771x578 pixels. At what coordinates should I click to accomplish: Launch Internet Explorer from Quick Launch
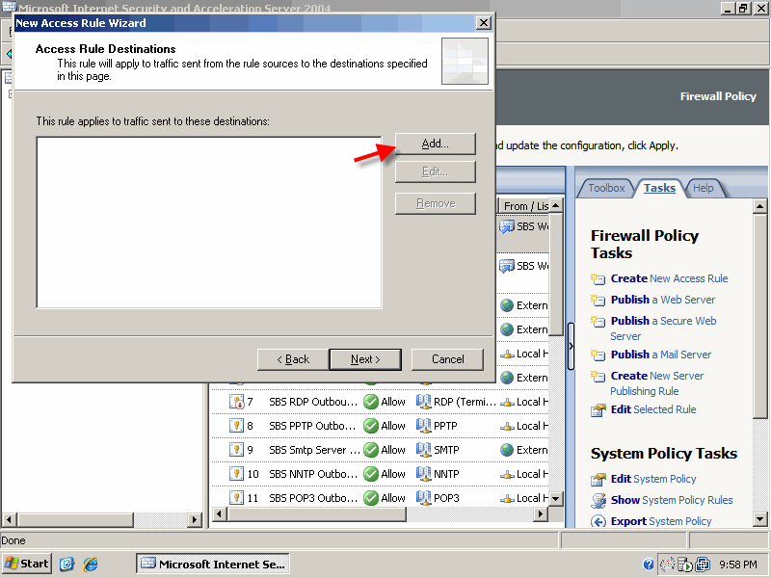(91, 564)
